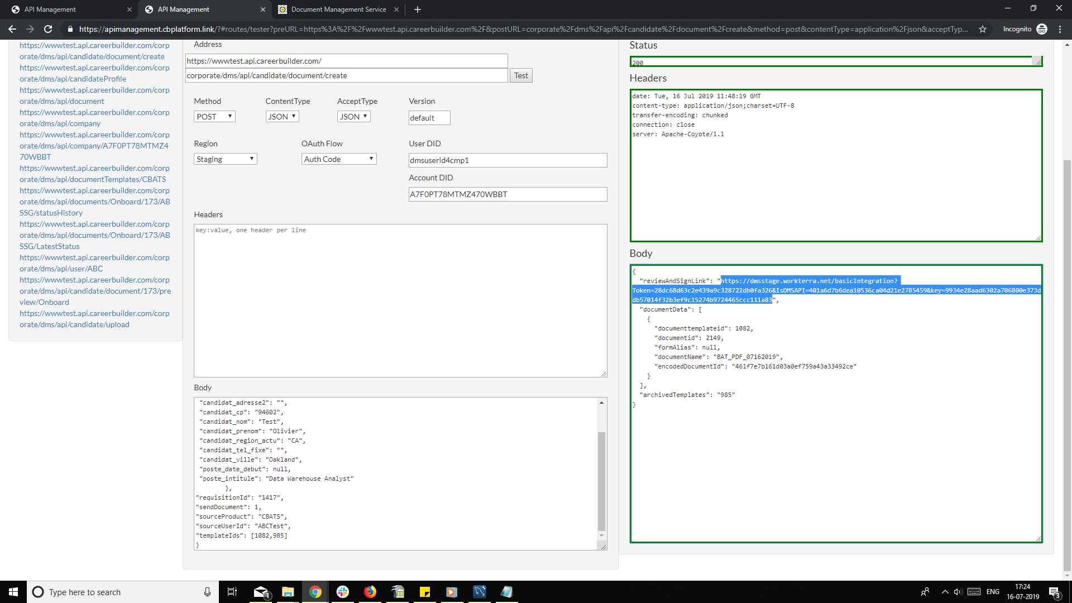Click the padlock site security icon
Image resolution: width=1072 pixels, height=603 pixels.
(70, 29)
